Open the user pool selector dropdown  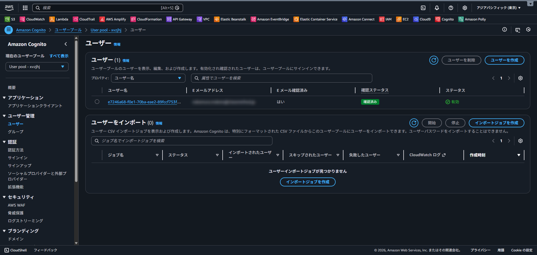pyautogui.click(x=37, y=67)
